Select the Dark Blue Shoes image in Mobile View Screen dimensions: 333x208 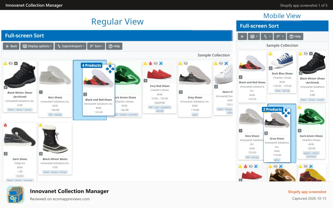point(282,61)
